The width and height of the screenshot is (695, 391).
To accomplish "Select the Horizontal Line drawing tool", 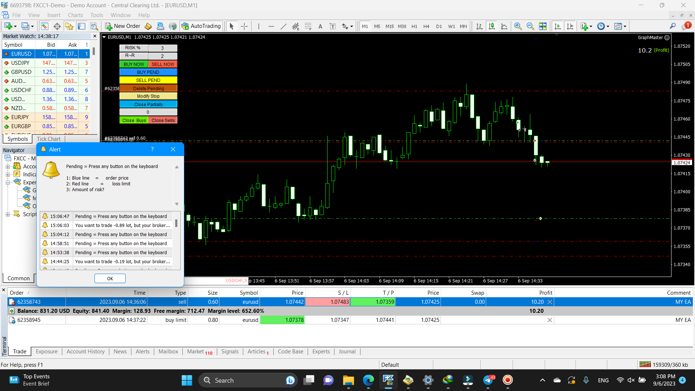I will [271, 26].
